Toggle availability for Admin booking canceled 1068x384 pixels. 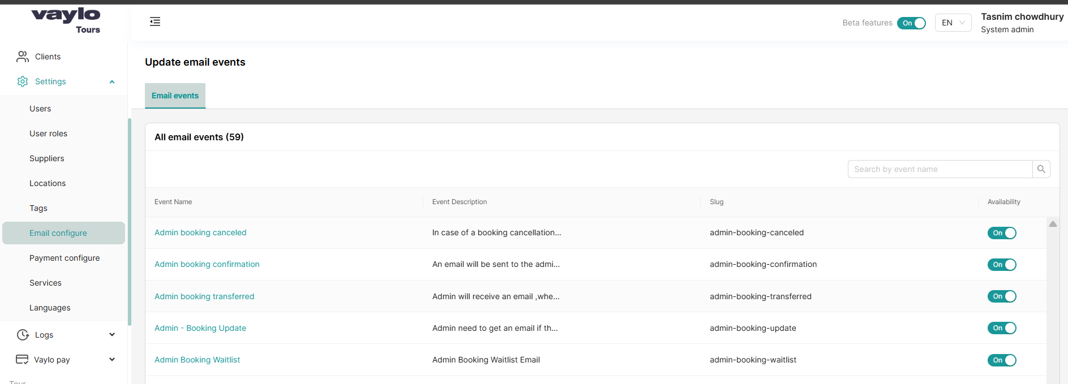click(x=1002, y=233)
